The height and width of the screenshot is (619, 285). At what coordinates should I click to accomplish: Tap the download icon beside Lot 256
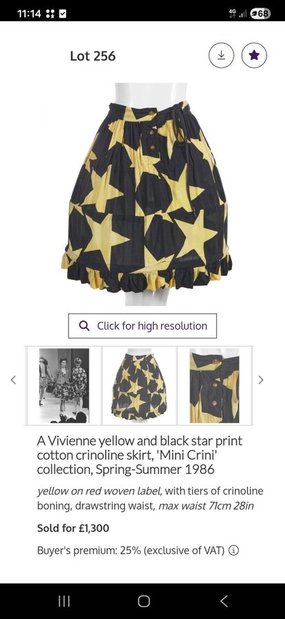pyautogui.click(x=221, y=55)
